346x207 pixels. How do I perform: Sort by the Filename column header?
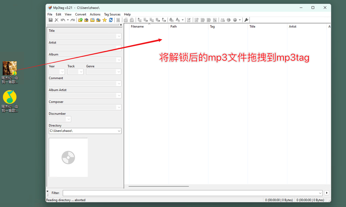point(149,27)
